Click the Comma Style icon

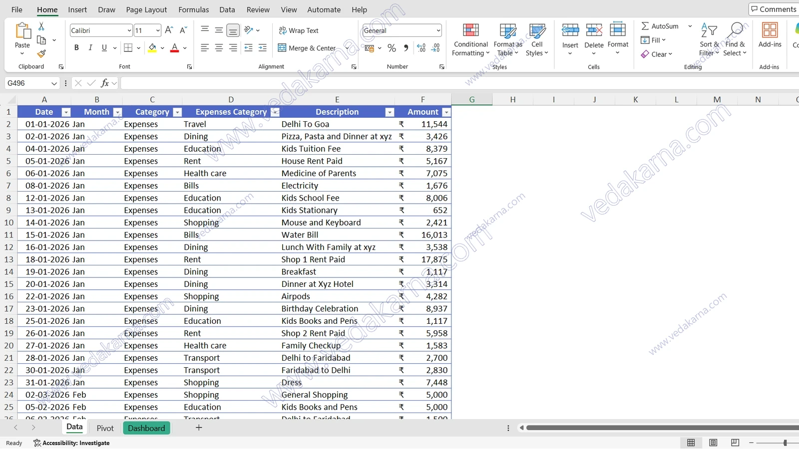(406, 48)
